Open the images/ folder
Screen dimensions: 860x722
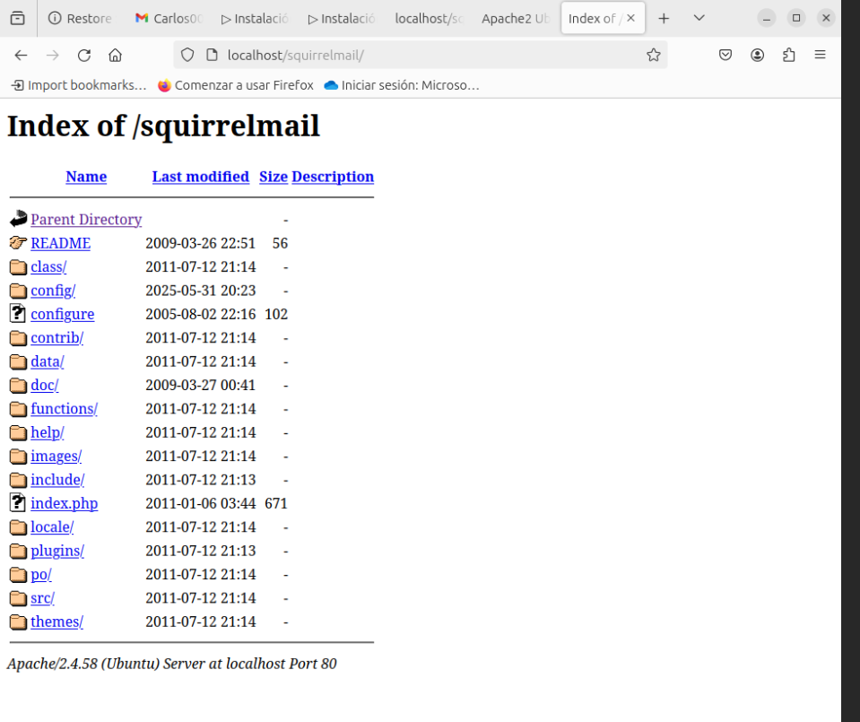pyautogui.click(x=56, y=456)
